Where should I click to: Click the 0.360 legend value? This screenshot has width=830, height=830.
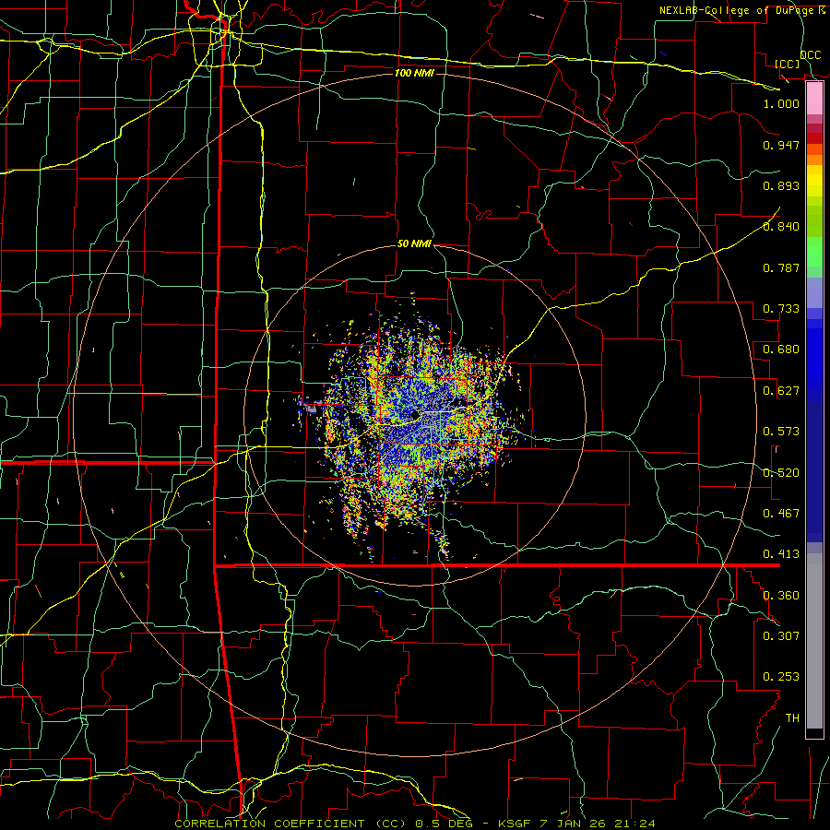[781, 596]
